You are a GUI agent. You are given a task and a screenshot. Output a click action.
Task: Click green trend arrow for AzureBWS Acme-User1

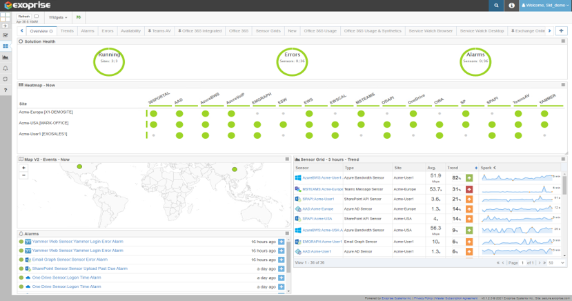[x=469, y=177]
